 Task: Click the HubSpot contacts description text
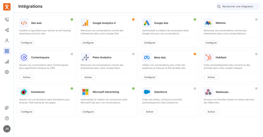coord(227,66)
